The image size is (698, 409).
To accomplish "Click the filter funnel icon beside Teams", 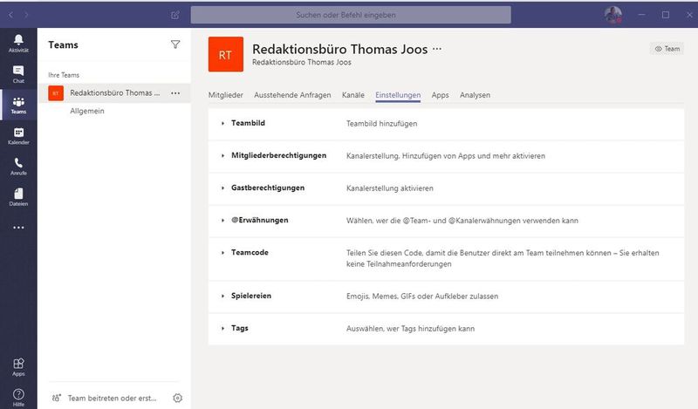I will [x=175, y=44].
